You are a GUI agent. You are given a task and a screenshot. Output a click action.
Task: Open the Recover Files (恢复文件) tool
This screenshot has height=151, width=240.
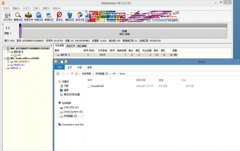pyautogui.click(x=28, y=16)
